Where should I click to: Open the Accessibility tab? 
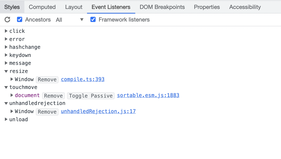click(x=245, y=7)
